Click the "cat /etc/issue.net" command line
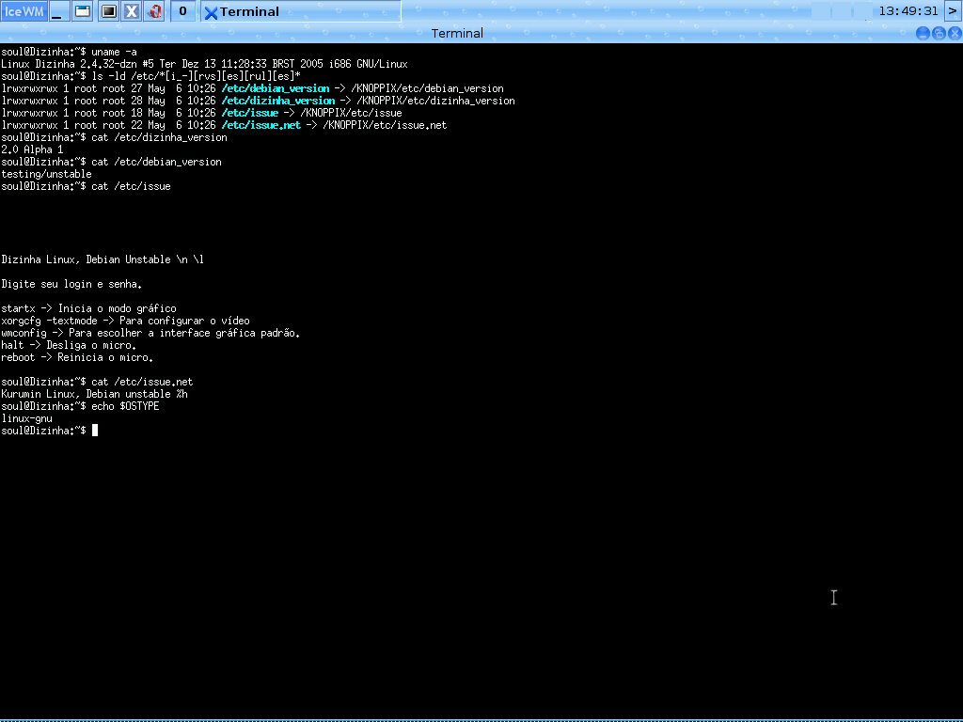 pyautogui.click(x=97, y=382)
